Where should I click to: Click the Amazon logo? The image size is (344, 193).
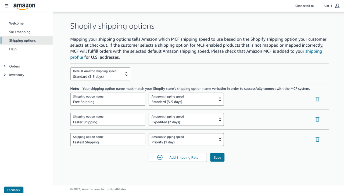[24, 6]
